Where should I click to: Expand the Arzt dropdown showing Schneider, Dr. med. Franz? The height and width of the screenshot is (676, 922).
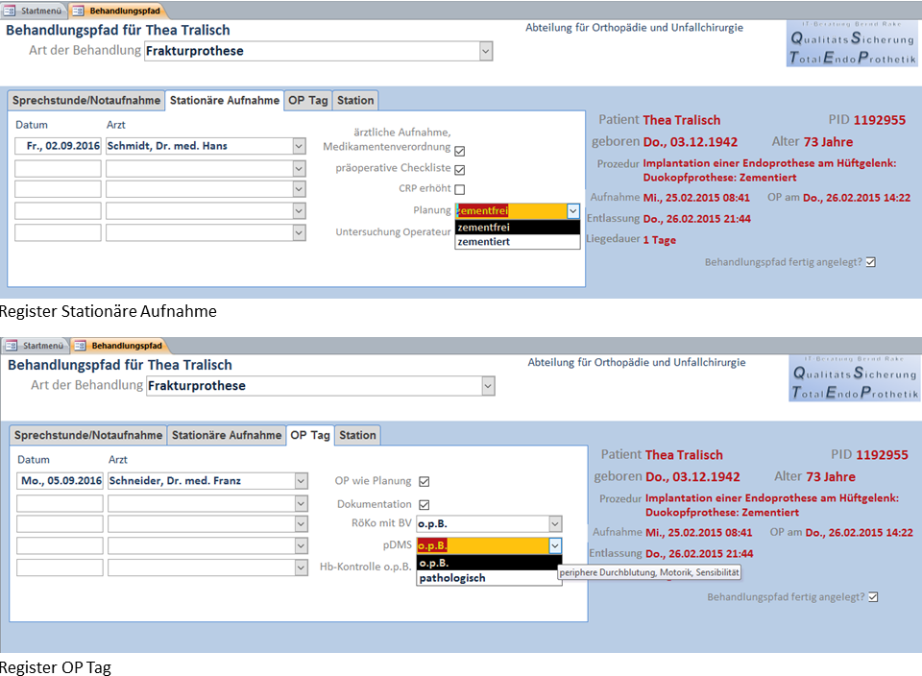pos(302,481)
